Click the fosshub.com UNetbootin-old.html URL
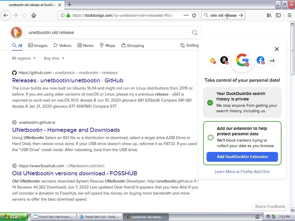This screenshot has height=221, width=295. pos(61,166)
